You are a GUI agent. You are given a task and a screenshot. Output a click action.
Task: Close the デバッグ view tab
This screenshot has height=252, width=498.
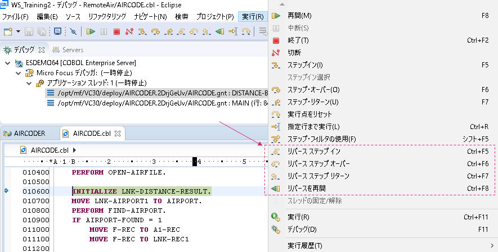(42, 50)
